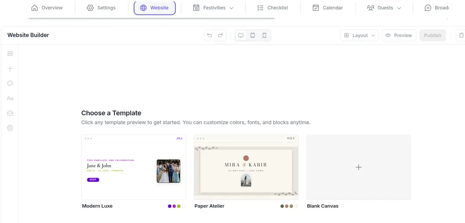Open the gear settings sidebar icon
Screen dimensions: 465x223
(x=10, y=128)
